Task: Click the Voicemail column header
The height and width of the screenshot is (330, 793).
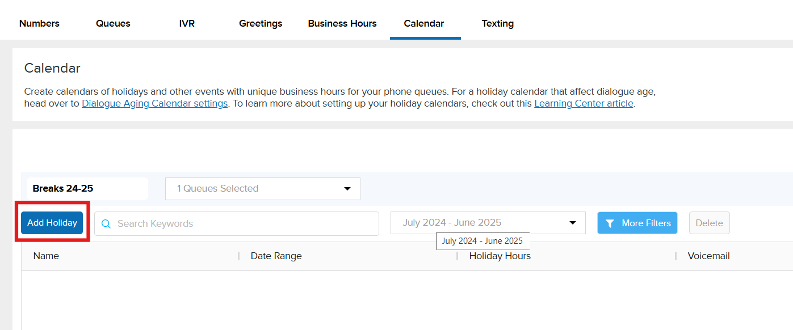Action: 708,256
